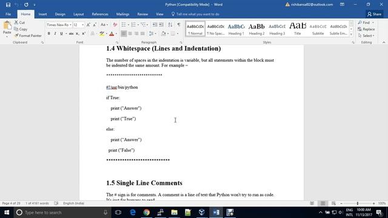Open File Explorer from the taskbar
The image size is (388, 218).
click(174, 213)
